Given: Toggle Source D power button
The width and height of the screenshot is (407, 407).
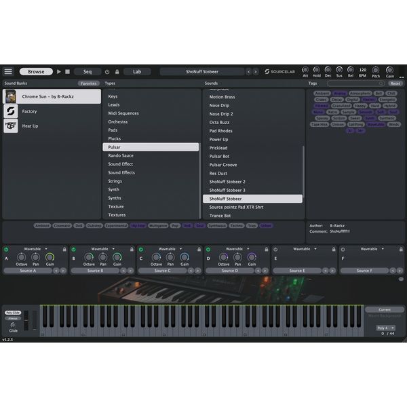Looking at the screenshot, I should pos(208,250).
